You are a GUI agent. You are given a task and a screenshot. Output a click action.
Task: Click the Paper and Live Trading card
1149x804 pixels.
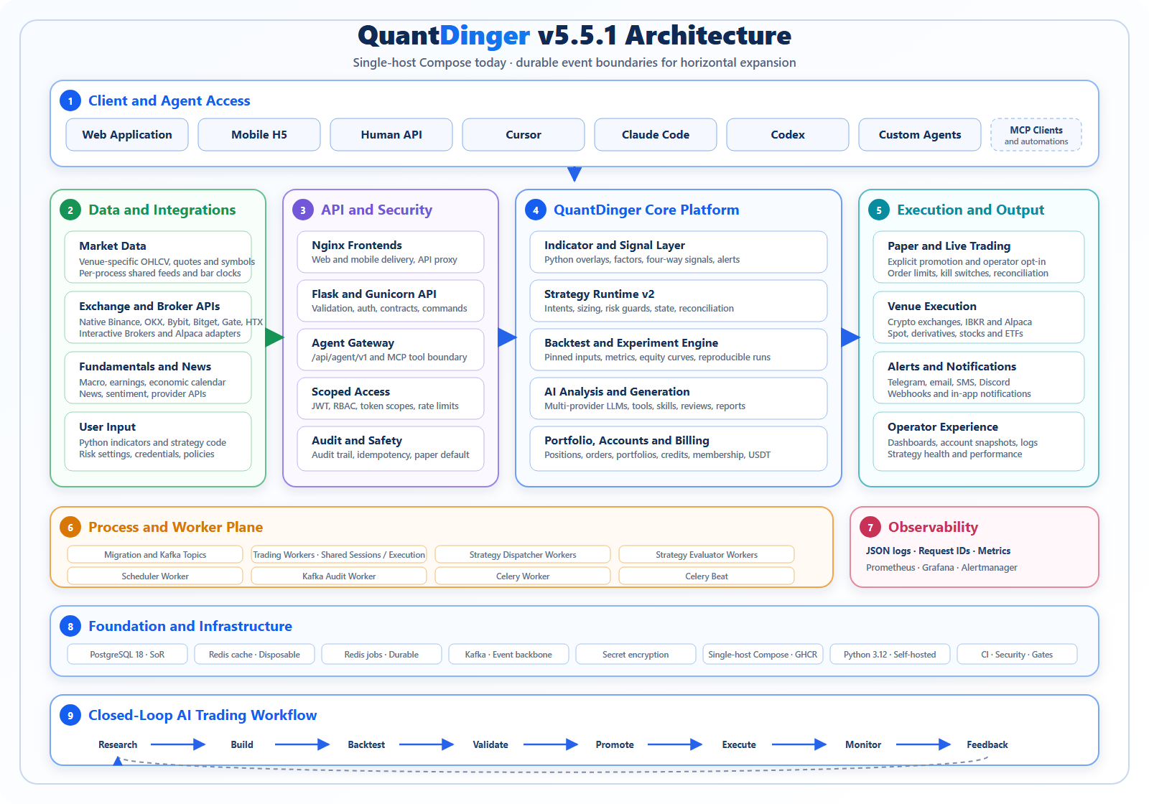(979, 257)
